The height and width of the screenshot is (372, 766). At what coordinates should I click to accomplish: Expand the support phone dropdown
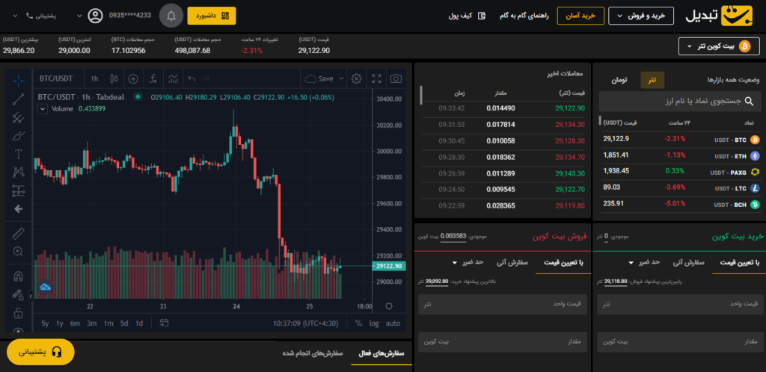[34, 16]
